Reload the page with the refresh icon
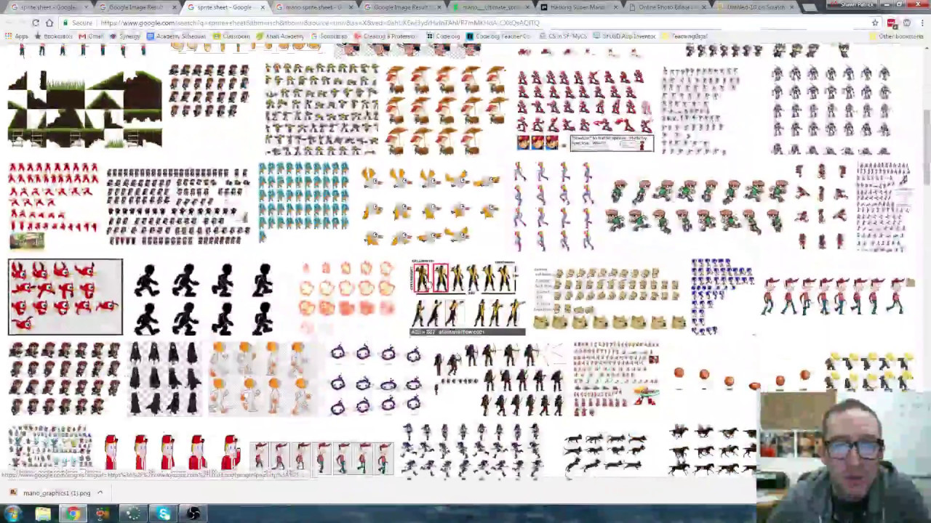 pyautogui.click(x=35, y=23)
